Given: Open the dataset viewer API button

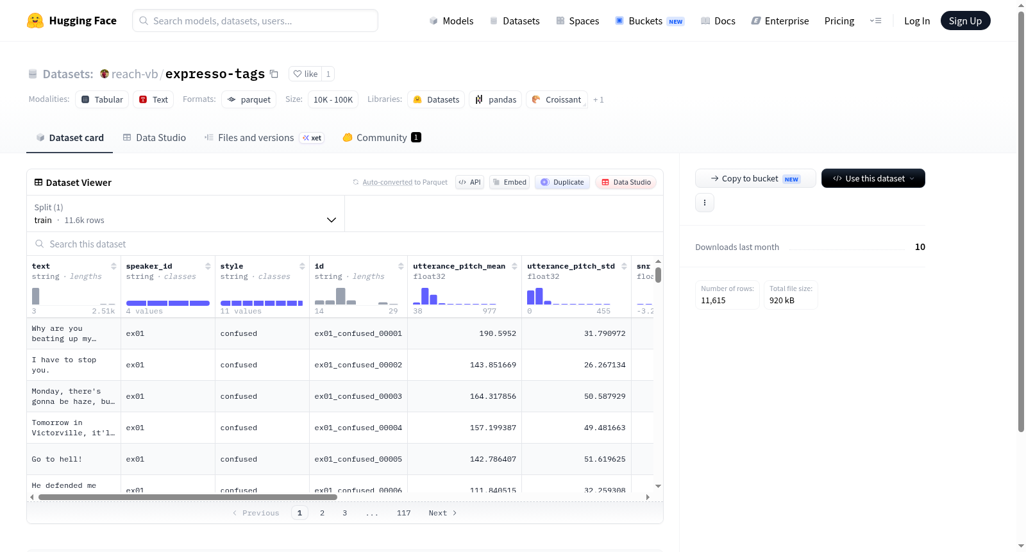Looking at the screenshot, I should tap(469, 182).
